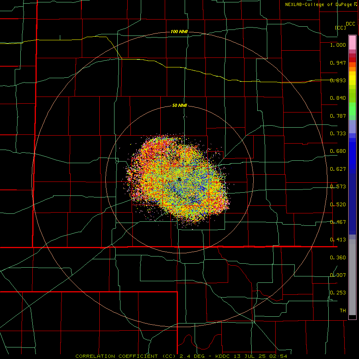Click the 0.573 color scale value
The image size is (359, 359).
pos(338,187)
